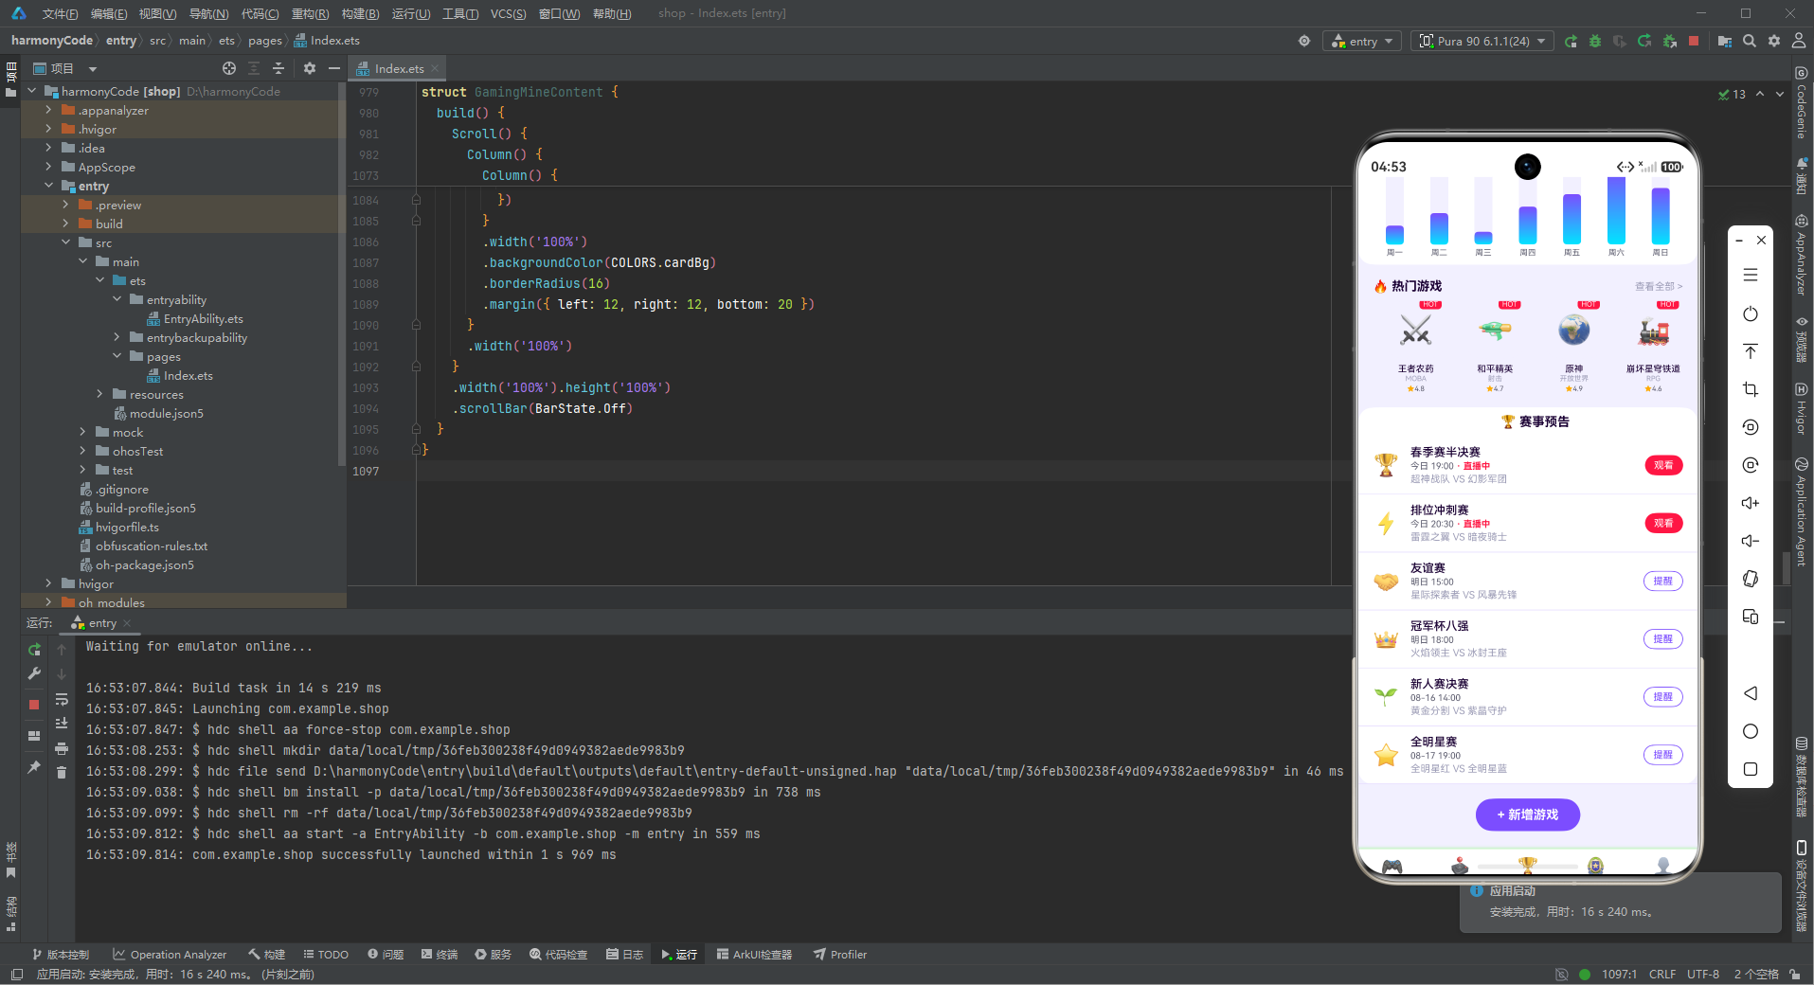This screenshot has height=985, width=1814.
Task: Open run configuration wrench in Run panel
Action: tap(34, 673)
